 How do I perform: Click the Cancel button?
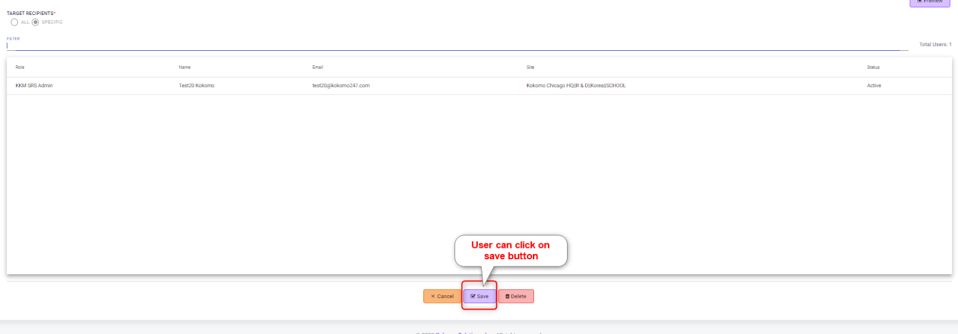pyautogui.click(x=442, y=296)
